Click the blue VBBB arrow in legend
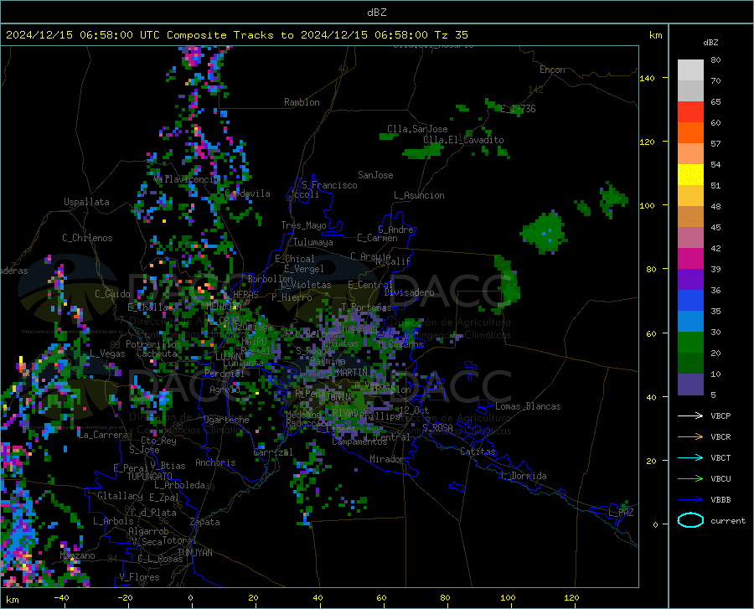The width and height of the screenshot is (754, 609). pyautogui.click(x=690, y=500)
